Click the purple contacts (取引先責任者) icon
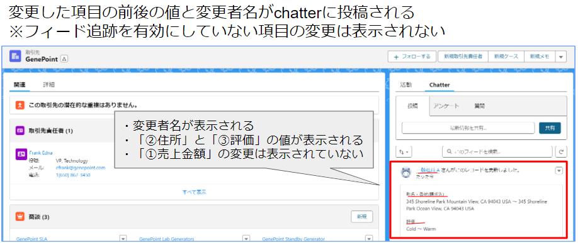The width and height of the screenshot is (578, 243). (x=20, y=130)
